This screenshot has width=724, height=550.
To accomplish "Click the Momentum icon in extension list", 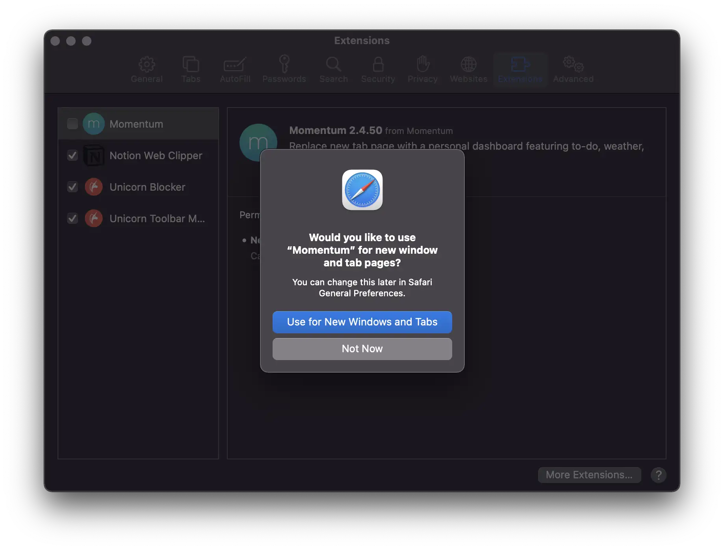I will coord(94,124).
